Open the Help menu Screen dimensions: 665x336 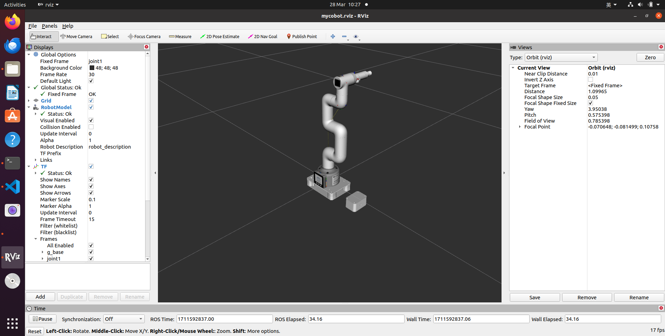68,26
